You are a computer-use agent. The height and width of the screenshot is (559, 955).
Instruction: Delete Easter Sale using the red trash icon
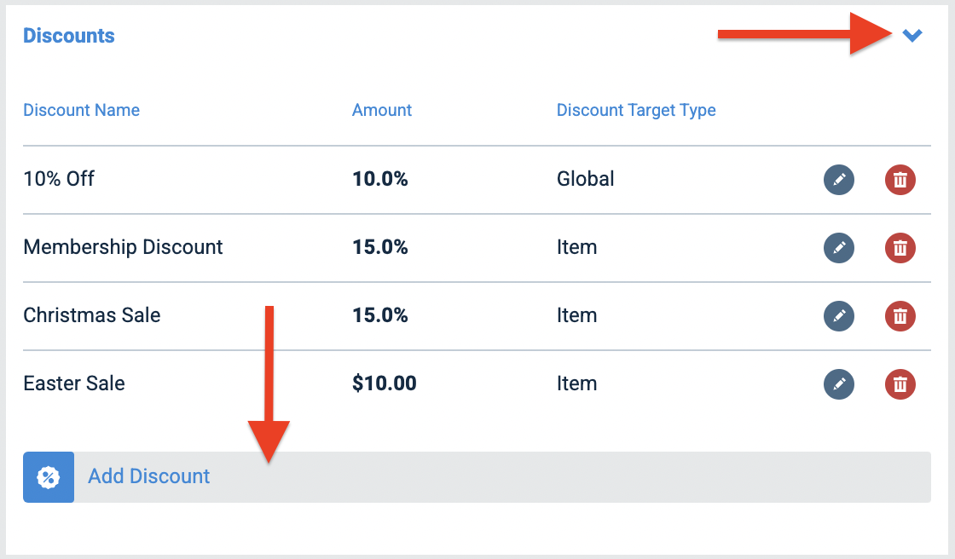click(900, 384)
